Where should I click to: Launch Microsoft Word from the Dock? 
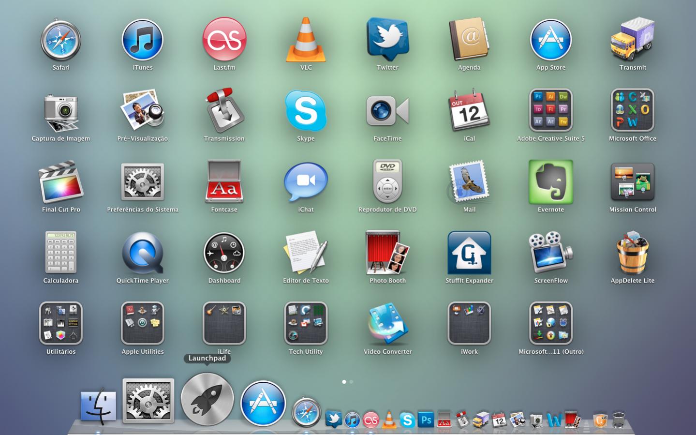pos(554,420)
